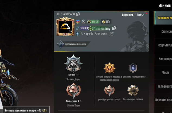
Task: Expand the Еще dropdown
Action: (x=140, y=15)
